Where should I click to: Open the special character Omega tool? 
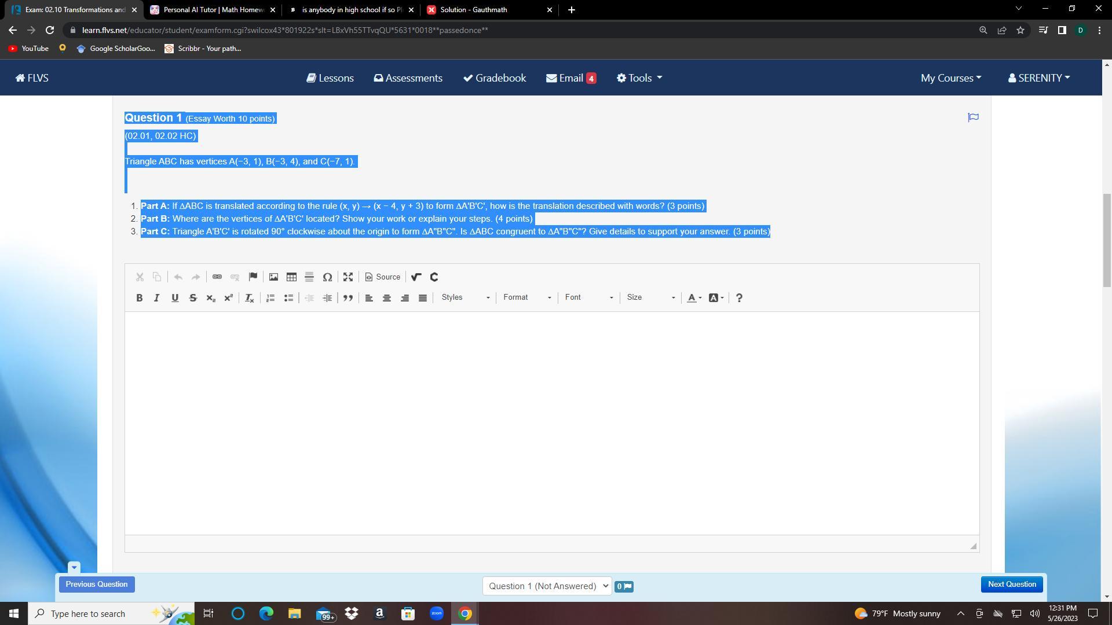[327, 277]
